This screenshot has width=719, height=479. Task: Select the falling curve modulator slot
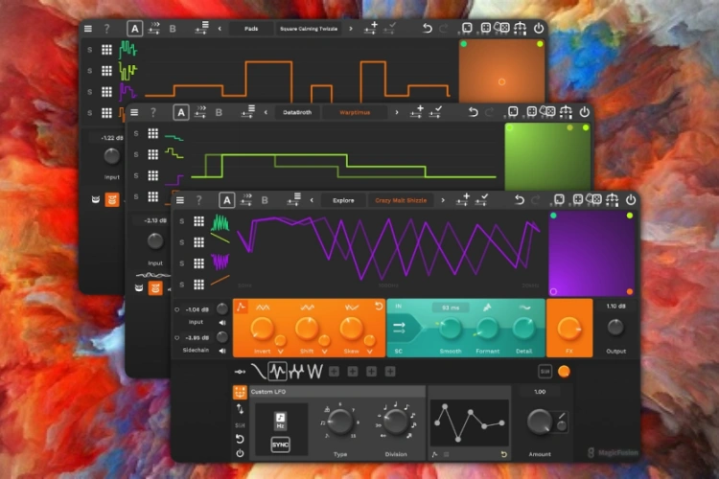coord(259,372)
